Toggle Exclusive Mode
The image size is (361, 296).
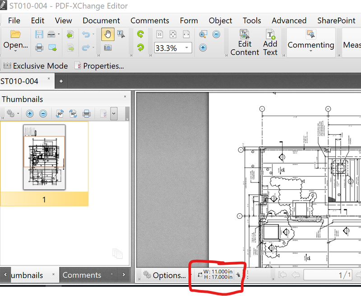(x=35, y=66)
